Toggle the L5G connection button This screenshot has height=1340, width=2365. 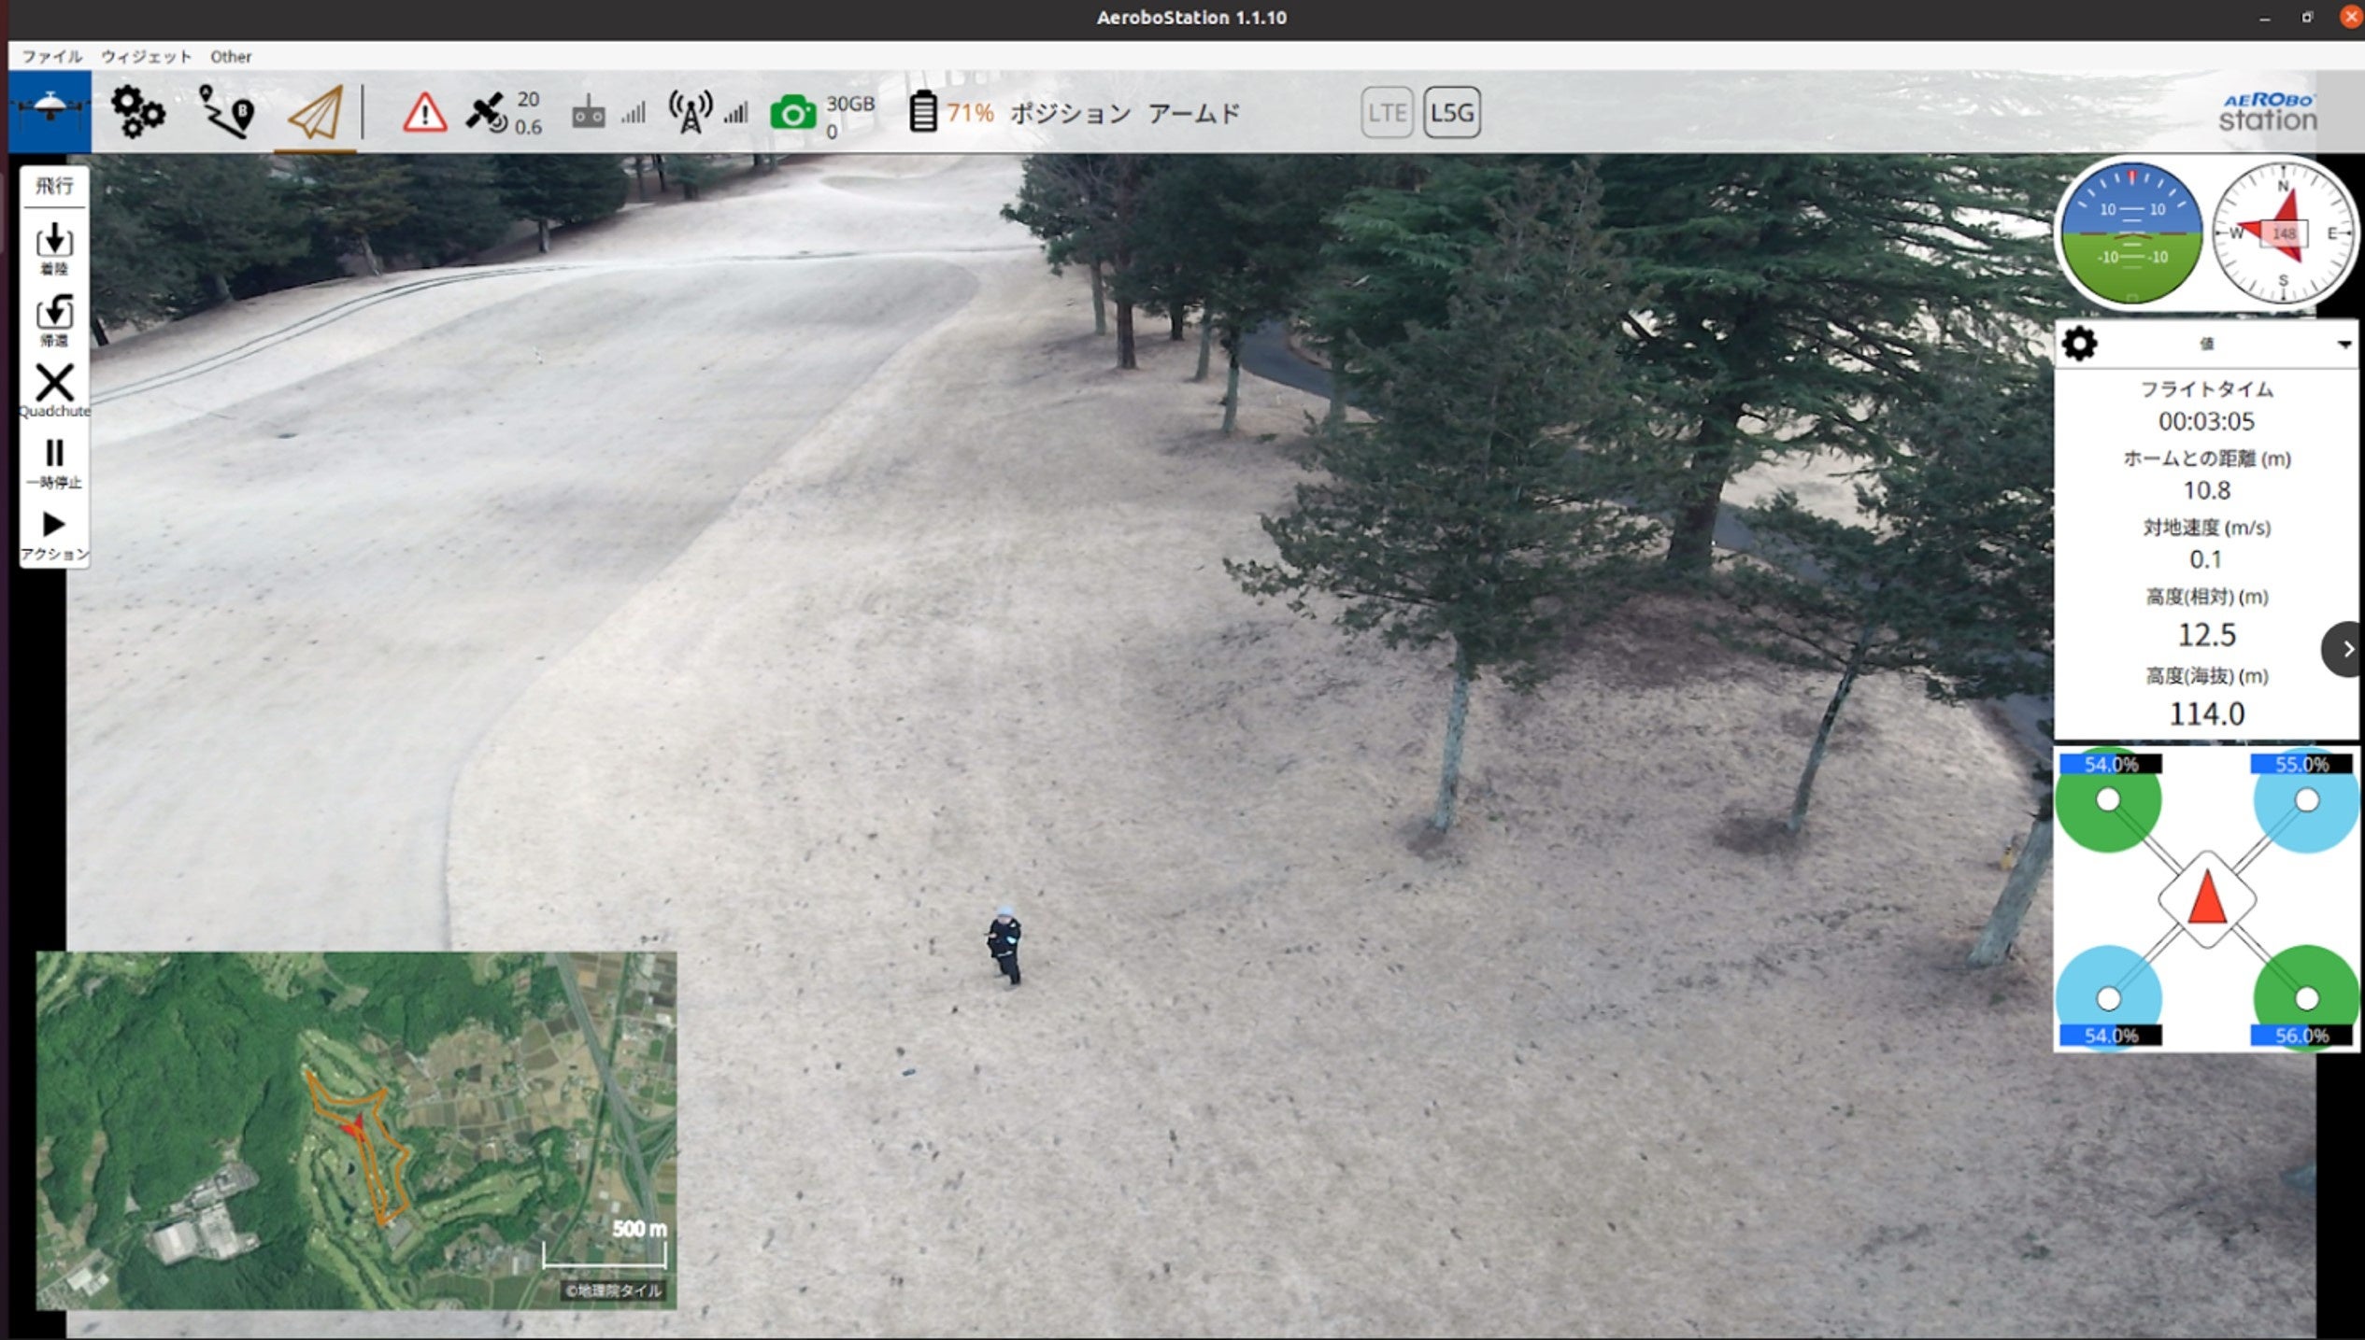point(1451,112)
